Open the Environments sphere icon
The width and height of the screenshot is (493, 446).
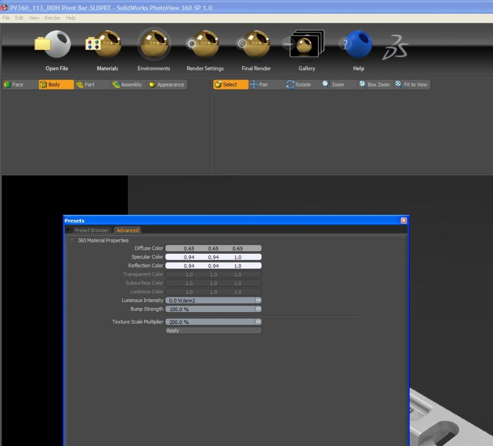[154, 44]
